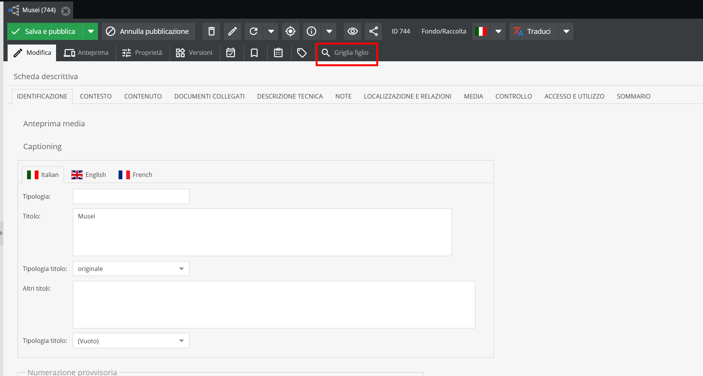The width and height of the screenshot is (703, 376).
Task: Switch captioning to English tab
Action: tap(88, 175)
